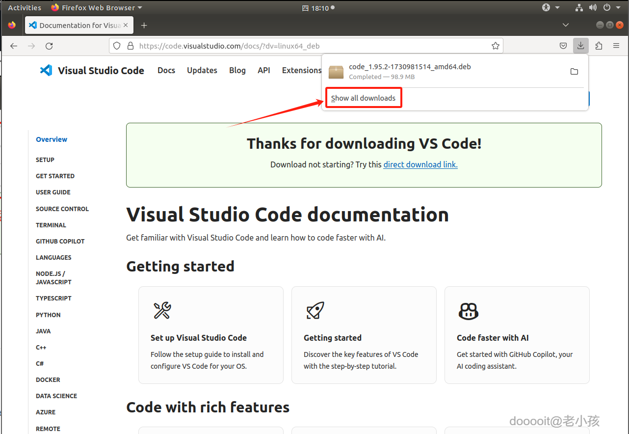
Task: Bookmark this page with the star icon
Action: tap(496, 46)
